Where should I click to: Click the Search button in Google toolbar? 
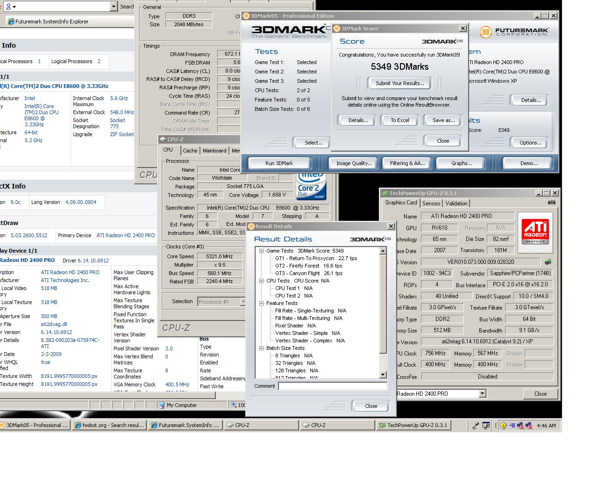click(x=127, y=7)
